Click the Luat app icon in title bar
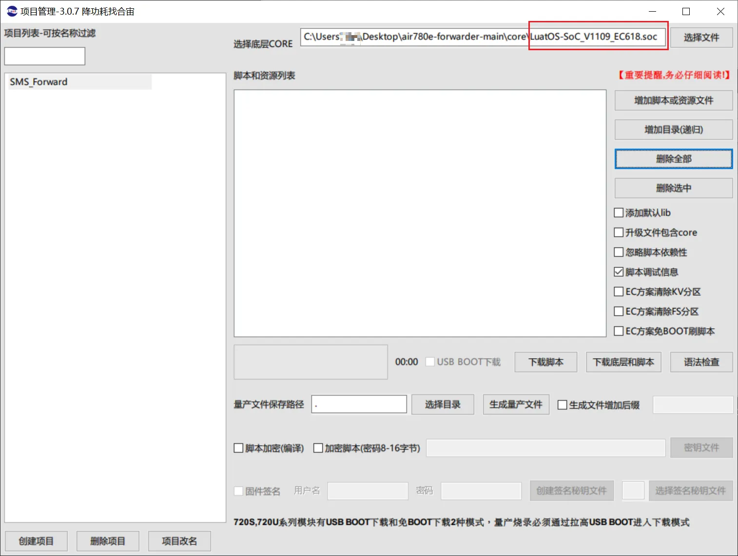This screenshot has height=556, width=738. pyautogui.click(x=12, y=11)
